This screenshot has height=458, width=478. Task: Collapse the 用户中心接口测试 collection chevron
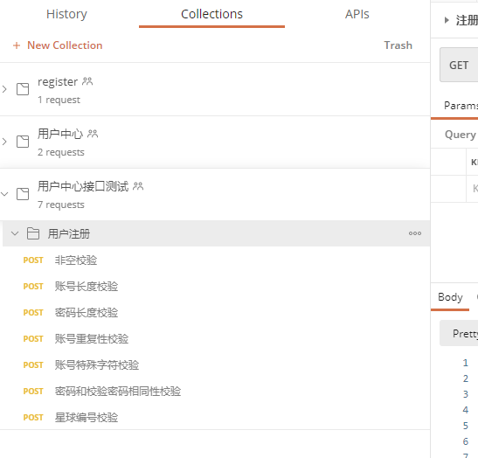4,194
